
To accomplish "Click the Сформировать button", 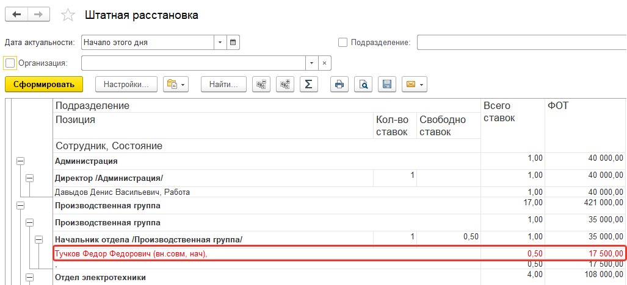I will (x=44, y=85).
